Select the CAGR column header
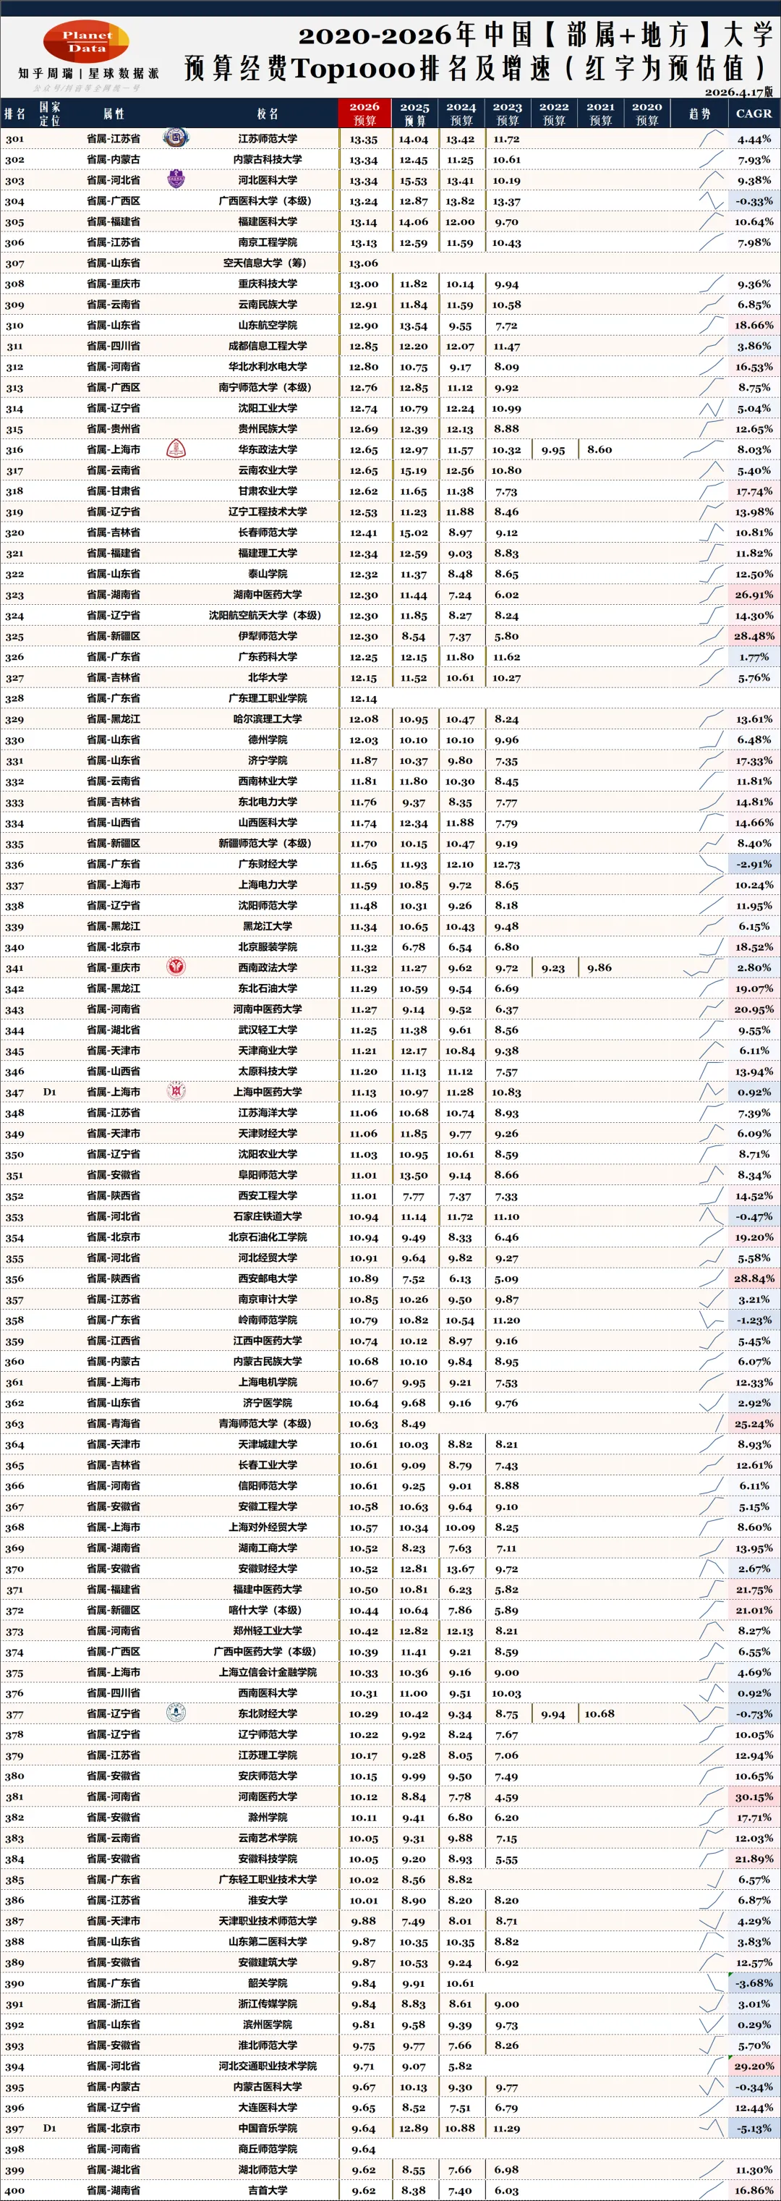This screenshot has width=781, height=2201. click(754, 114)
